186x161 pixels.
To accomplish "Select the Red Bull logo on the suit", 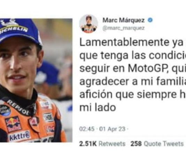I will coord(13,124).
